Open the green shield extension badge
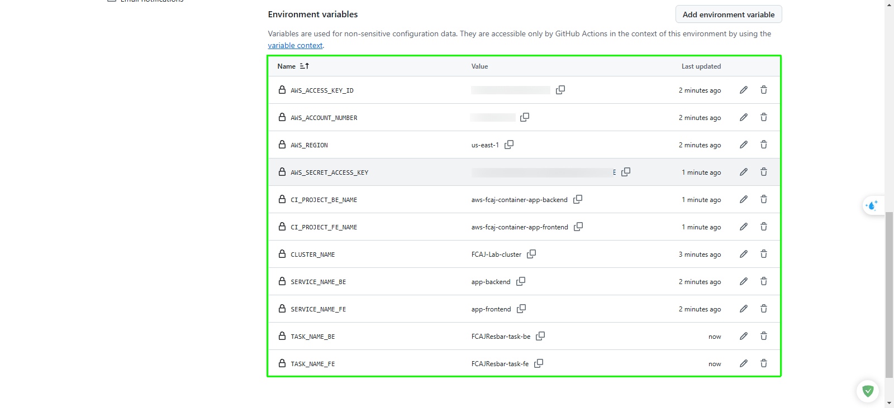Screen dimensions: 894x408 (x=868, y=391)
